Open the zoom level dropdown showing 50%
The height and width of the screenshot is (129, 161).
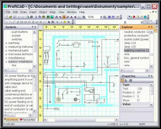coord(101,17)
